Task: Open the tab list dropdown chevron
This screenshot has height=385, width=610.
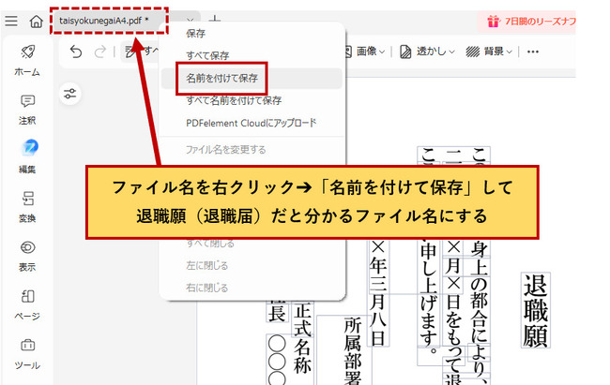Action: pyautogui.click(x=190, y=21)
